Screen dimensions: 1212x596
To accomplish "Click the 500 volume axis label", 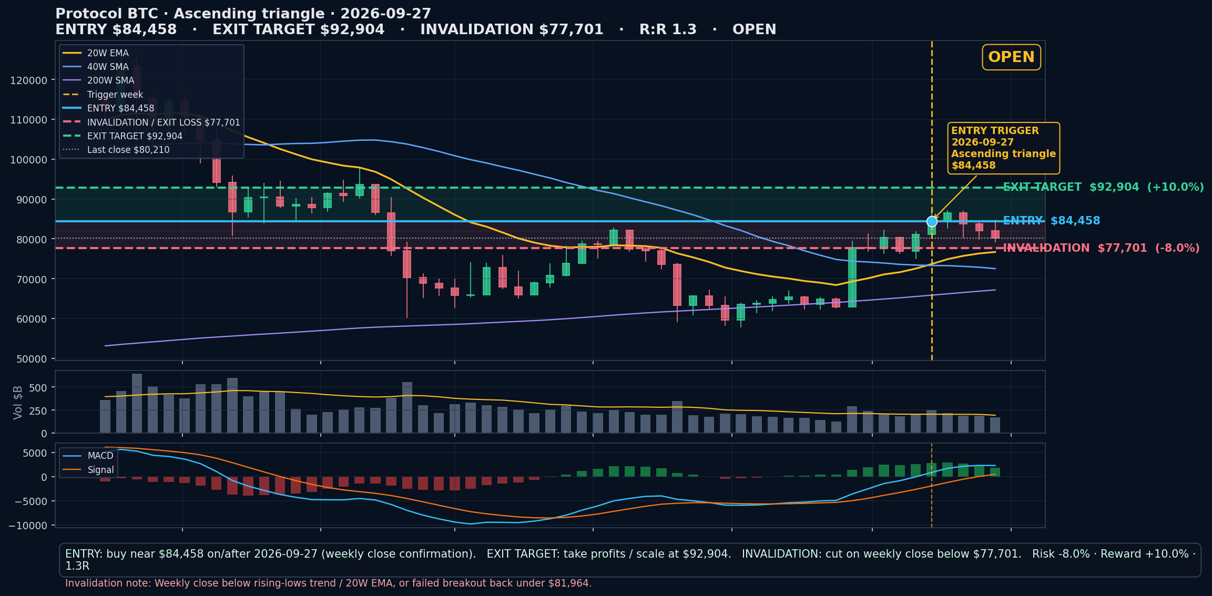I will pyautogui.click(x=39, y=388).
